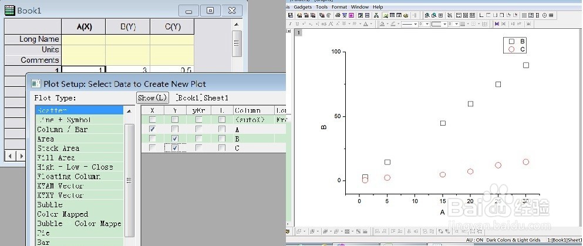Screen dimensions: 583x246
Task: Click the four-panel merge graph icon
Action: (472, 15)
